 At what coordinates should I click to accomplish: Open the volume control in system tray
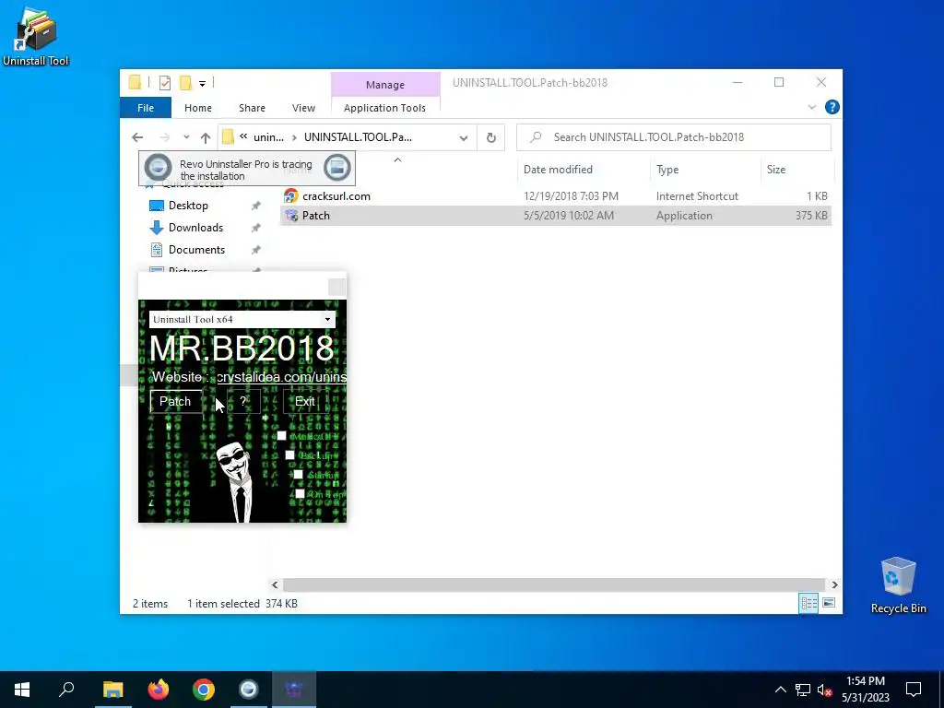pyautogui.click(x=825, y=690)
